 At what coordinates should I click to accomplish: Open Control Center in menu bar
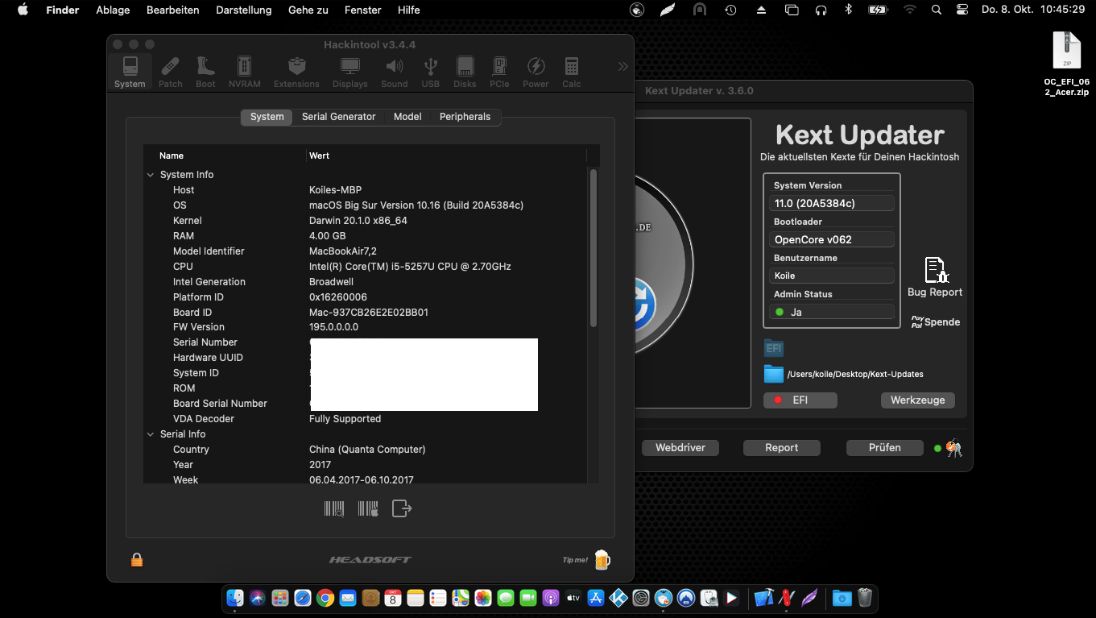962,10
